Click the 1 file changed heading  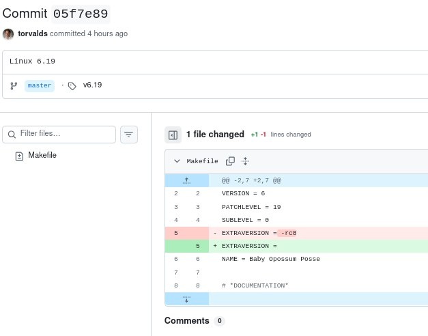point(215,135)
